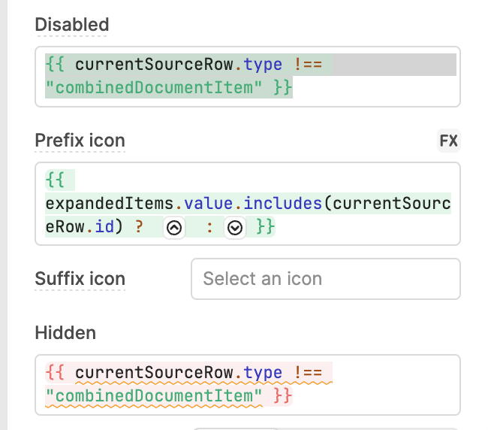Image resolution: width=488 pixels, height=430 pixels.
Task: Click the Hidden property label
Action: 65,332
